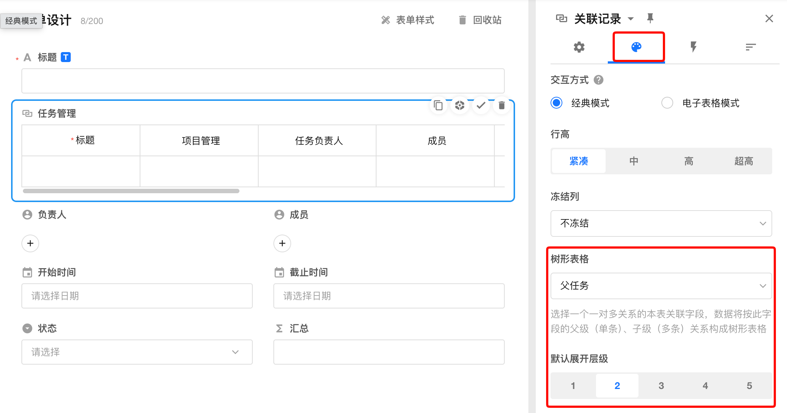Set default expand level to 5
The width and height of the screenshot is (787, 413).
pos(749,386)
